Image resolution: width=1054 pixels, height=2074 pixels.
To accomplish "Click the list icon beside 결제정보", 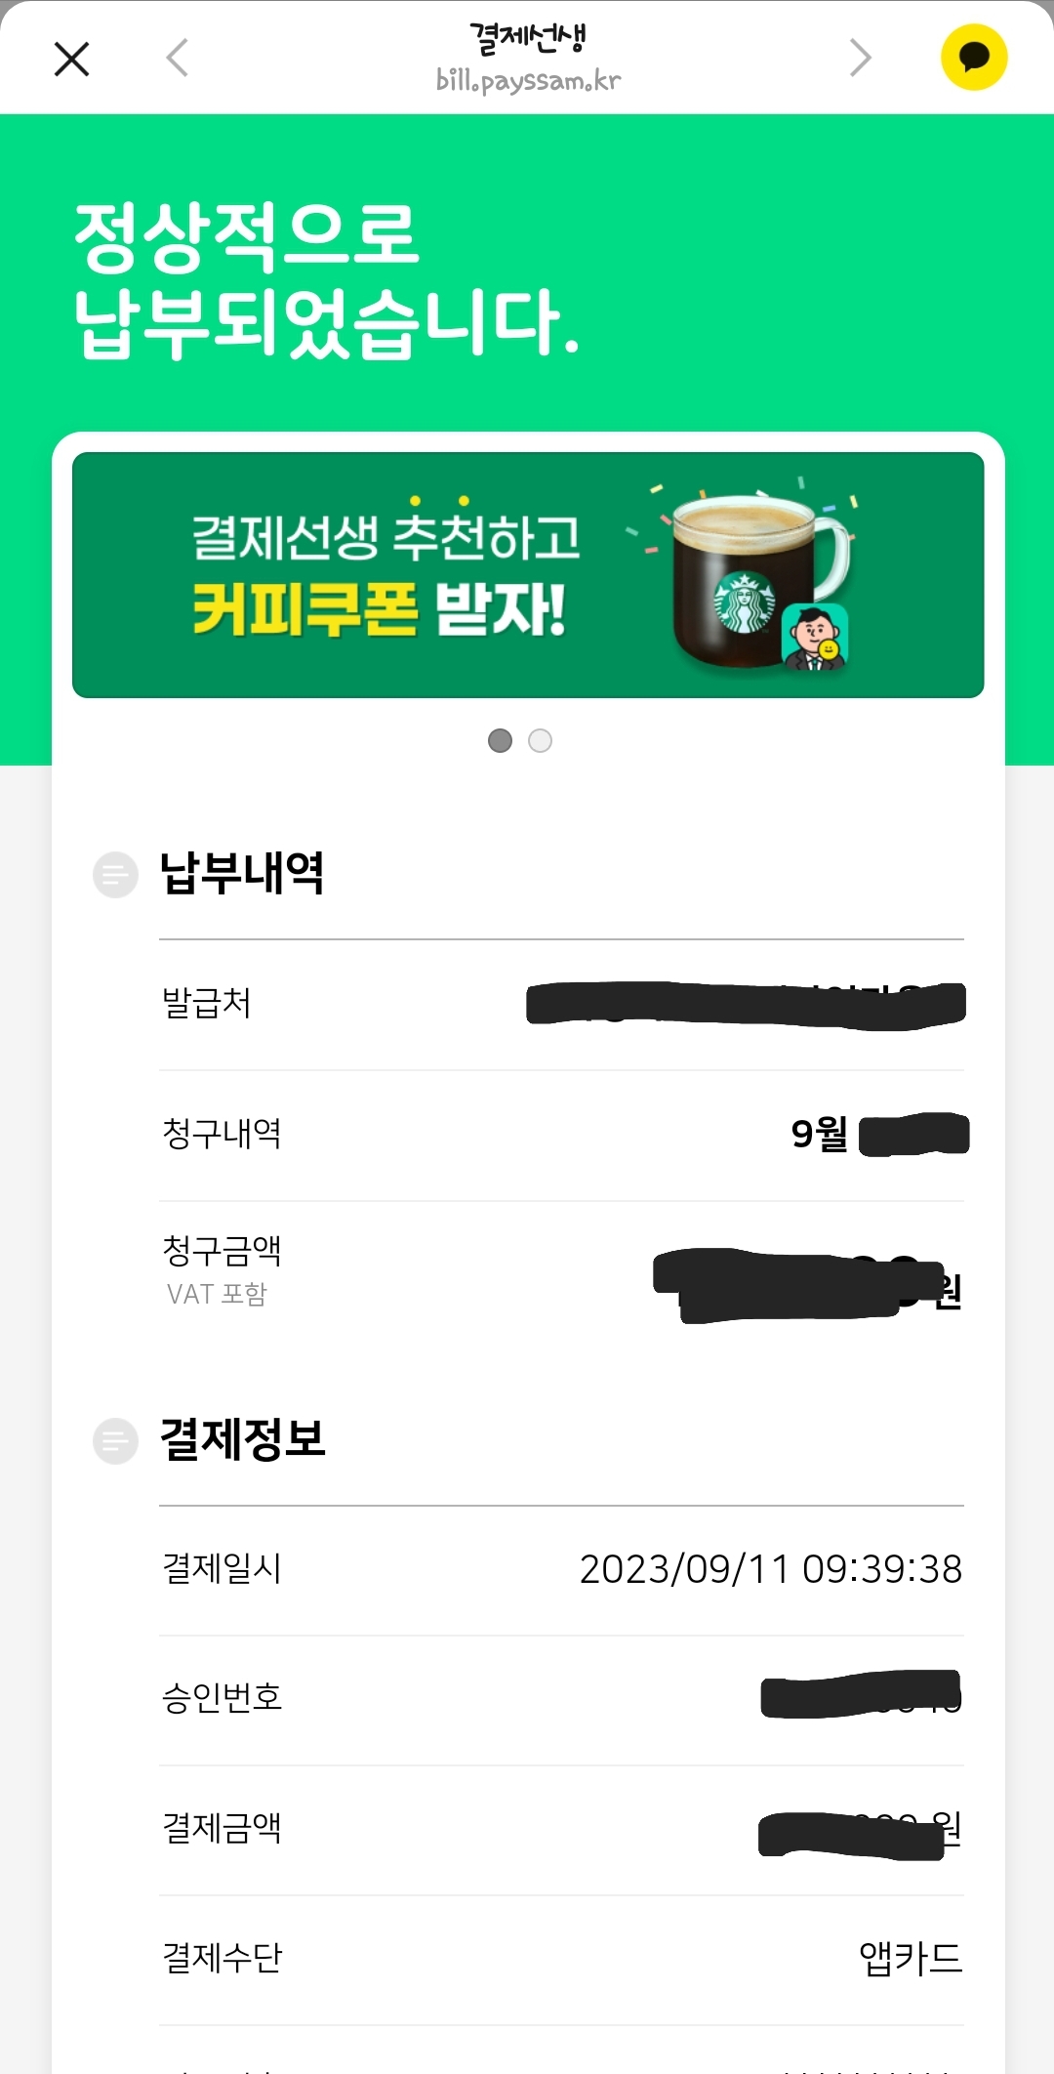I will (x=115, y=1441).
